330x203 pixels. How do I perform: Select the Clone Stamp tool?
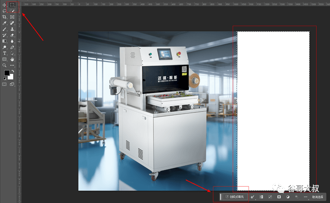click(12, 29)
